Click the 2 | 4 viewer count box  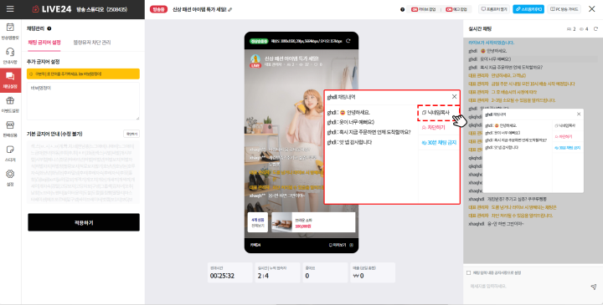click(x=278, y=272)
